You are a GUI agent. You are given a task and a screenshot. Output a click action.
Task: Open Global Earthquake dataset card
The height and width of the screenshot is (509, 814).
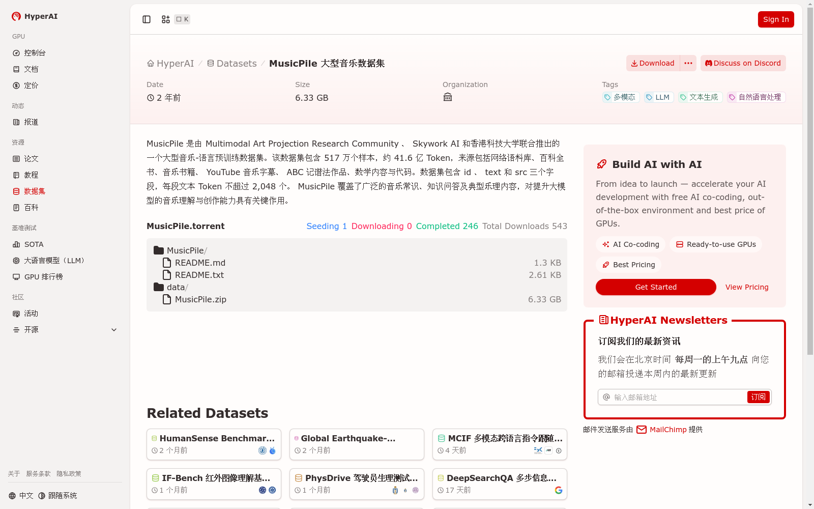click(x=357, y=444)
